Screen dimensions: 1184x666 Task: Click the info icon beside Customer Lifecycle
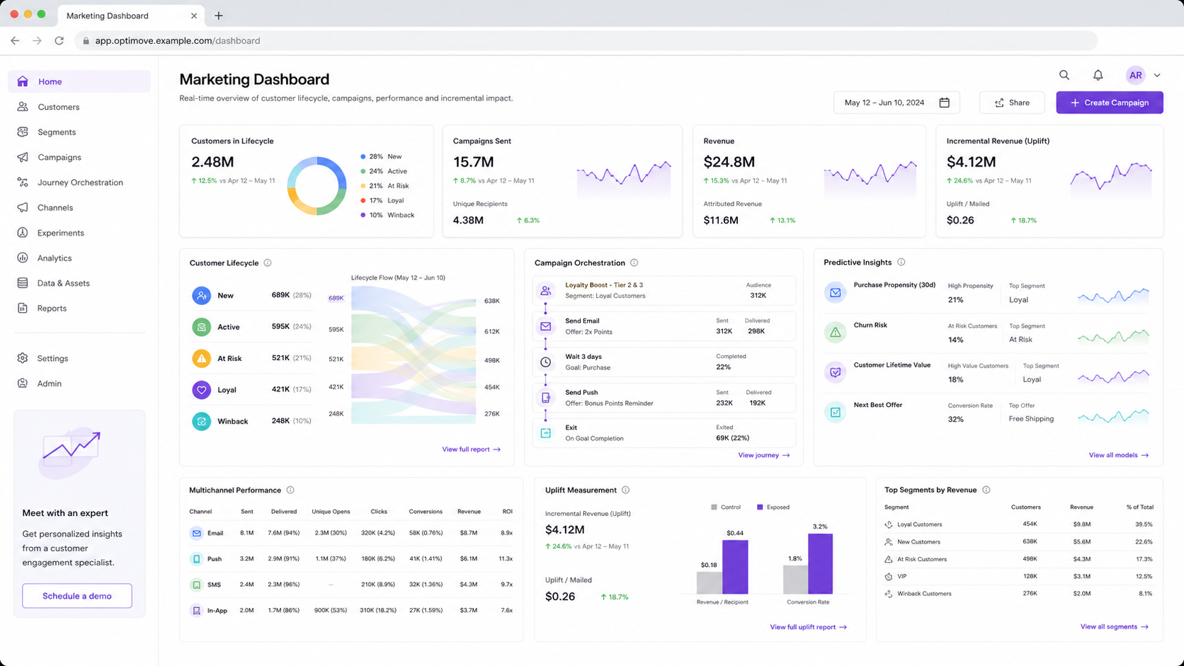268,263
